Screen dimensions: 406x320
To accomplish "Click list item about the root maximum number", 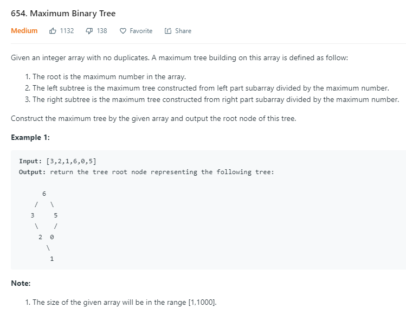I will coord(106,76).
